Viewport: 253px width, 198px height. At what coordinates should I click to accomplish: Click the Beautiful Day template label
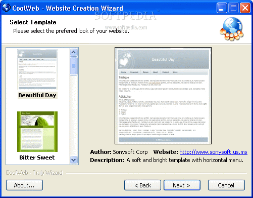(x=37, y=95)
